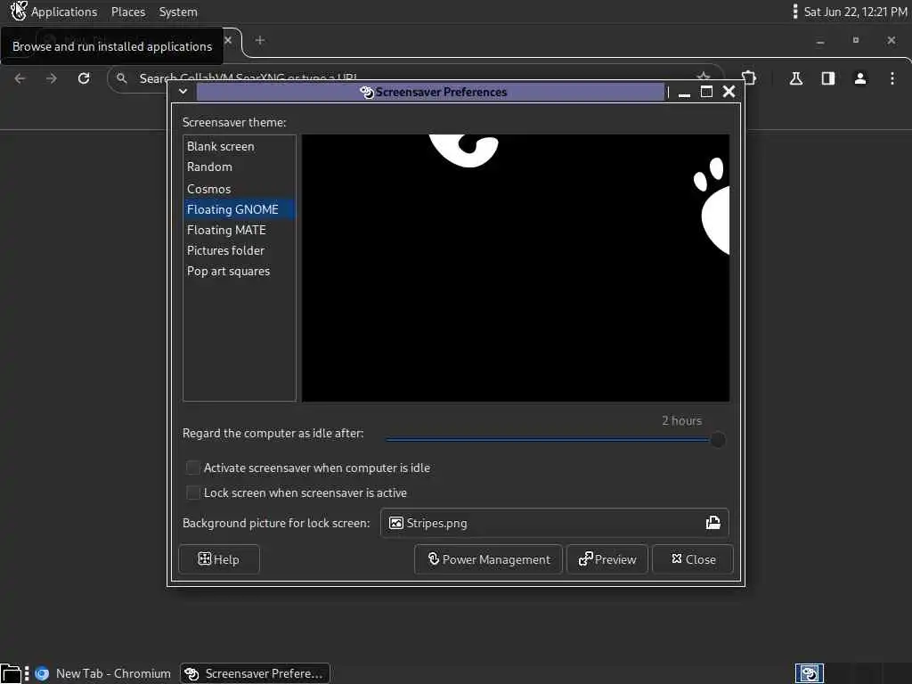
Task: Open new tab with plus button in Chromium
Action: [260, 40]
